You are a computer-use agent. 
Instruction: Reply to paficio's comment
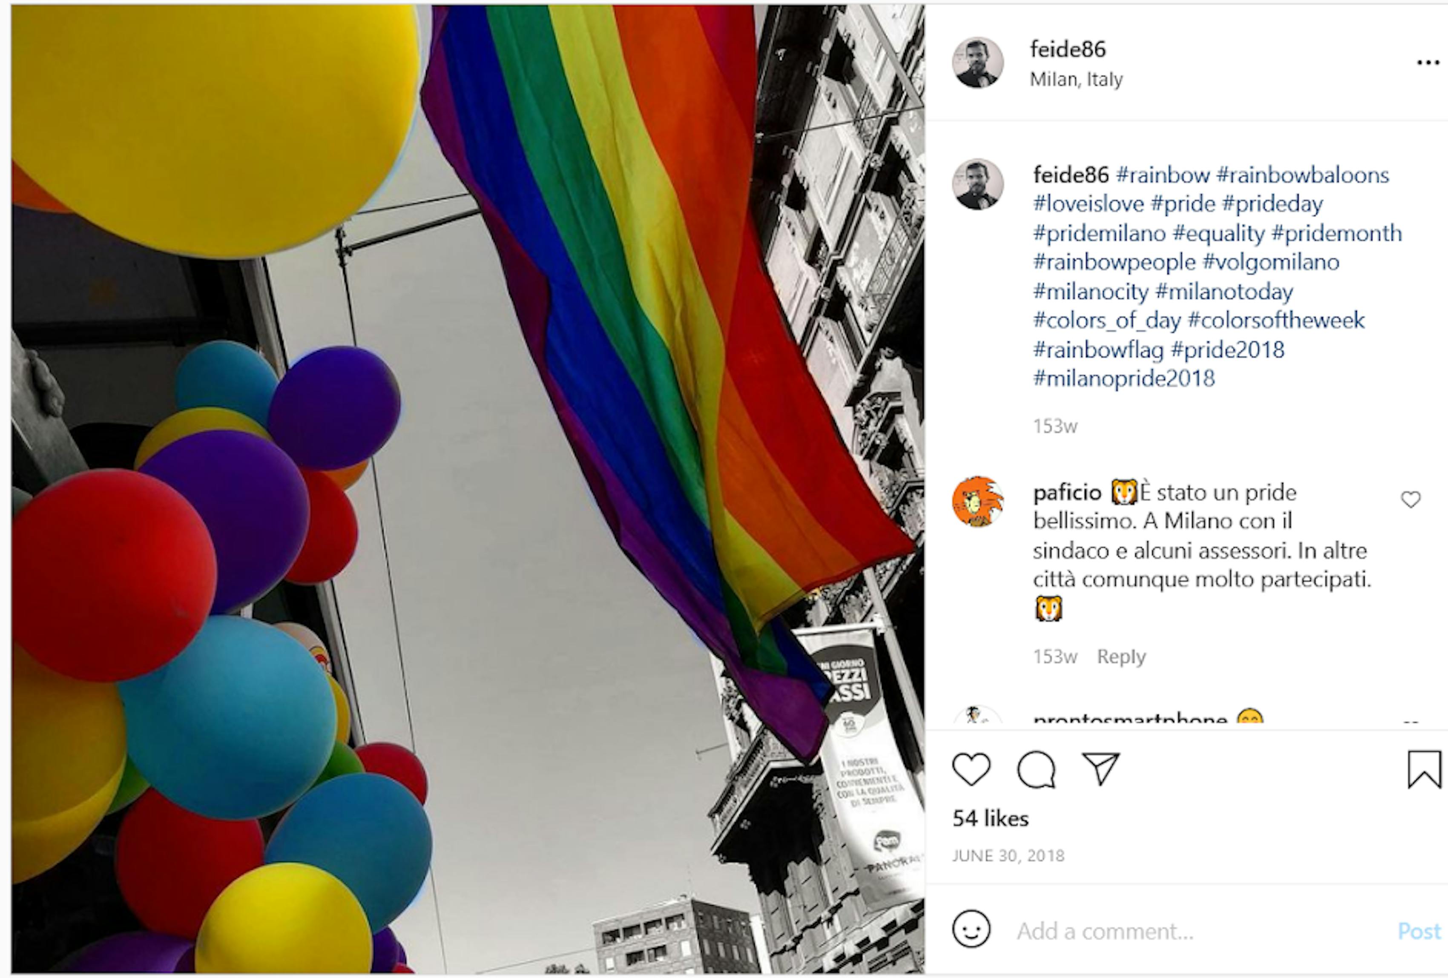tap(1121, 657)
